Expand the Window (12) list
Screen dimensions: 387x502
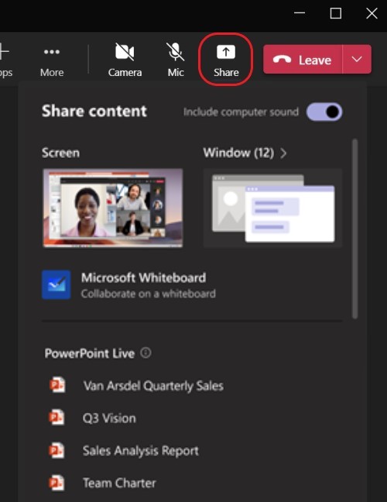[245, 153]
